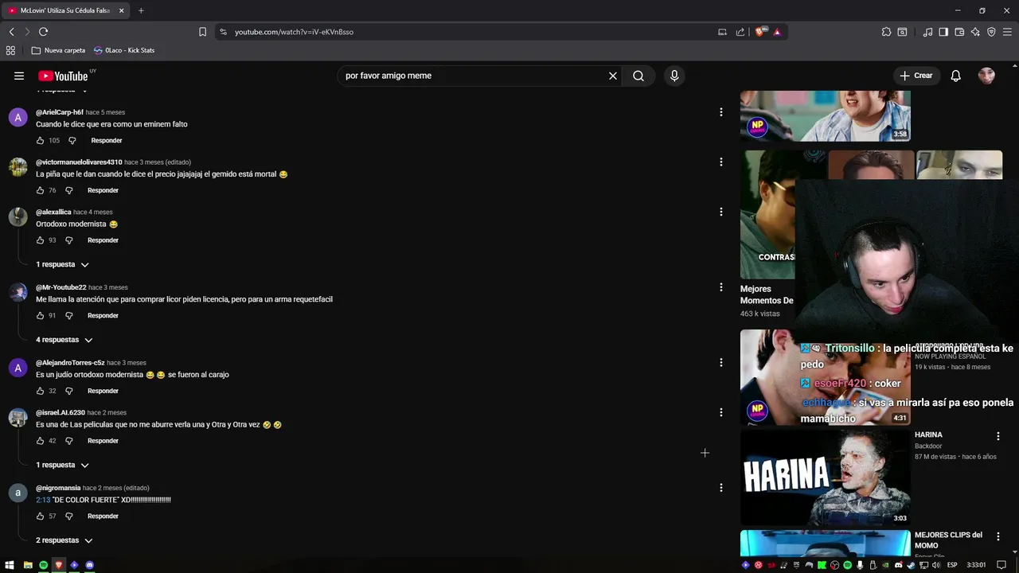Dislike the 'Ortodoxo modernista' comment by @alexallica
1019x573 pixels.
pos(68,240)
